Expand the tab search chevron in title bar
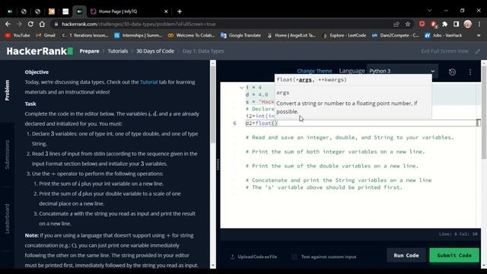The image size is (487, 274). pyautogui.click(x=429, y=11)
